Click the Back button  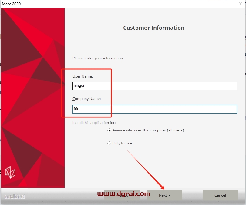(x=122, y=195)
